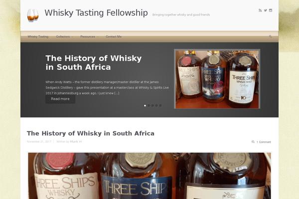Select the first slider pagination dot
Screen dimensions: 299x199
145,105
